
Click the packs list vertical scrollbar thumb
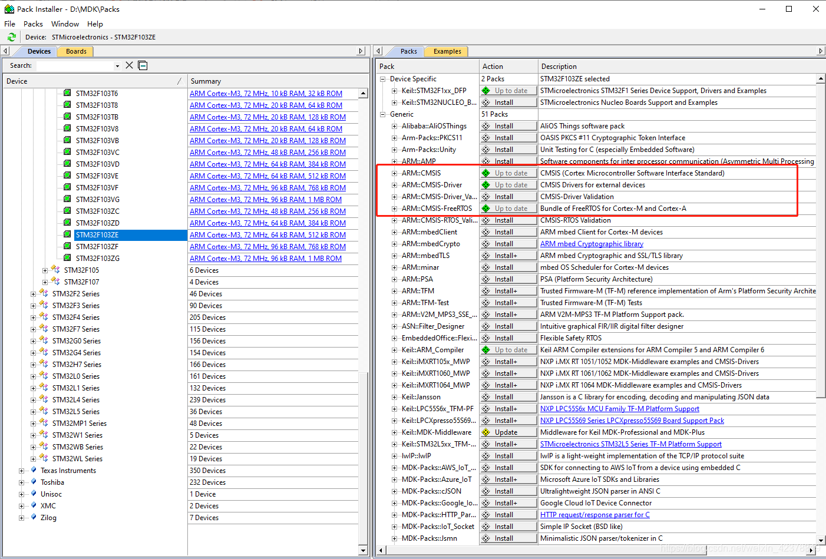coord(821,240)
